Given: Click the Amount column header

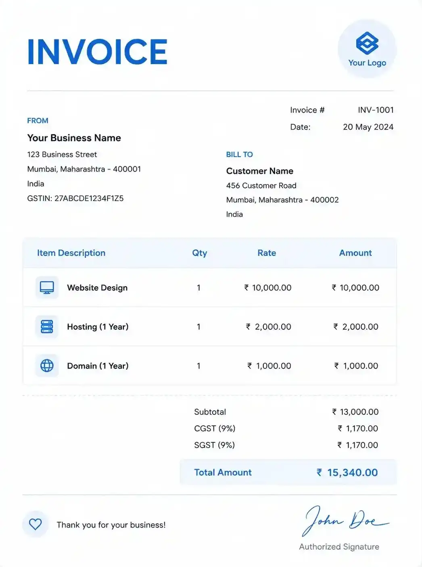Looking at the screenshot, I should [355, 253].
